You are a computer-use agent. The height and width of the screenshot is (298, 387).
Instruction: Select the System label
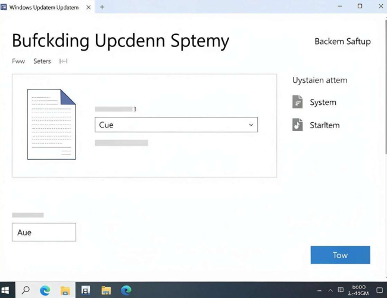point(323,103)
